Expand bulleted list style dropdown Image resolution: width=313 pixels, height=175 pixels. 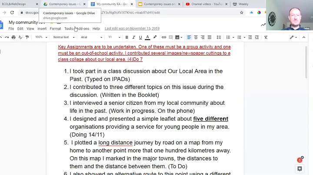tap(244, 37)
